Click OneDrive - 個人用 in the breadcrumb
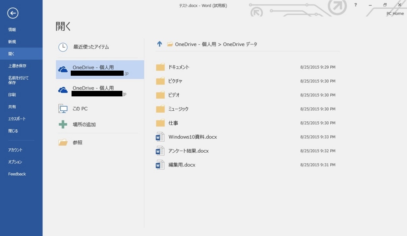 click(x=196, y=44)
